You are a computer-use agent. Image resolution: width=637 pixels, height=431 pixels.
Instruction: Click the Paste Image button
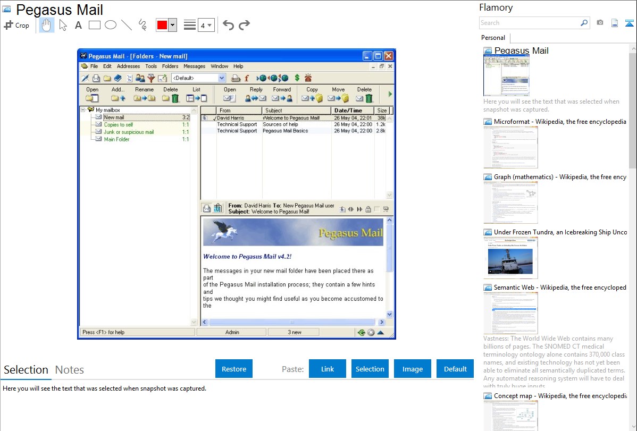(x=412, y=369)
